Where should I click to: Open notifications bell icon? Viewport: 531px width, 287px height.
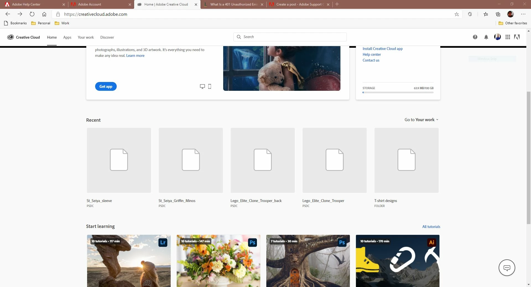(486, 37)
